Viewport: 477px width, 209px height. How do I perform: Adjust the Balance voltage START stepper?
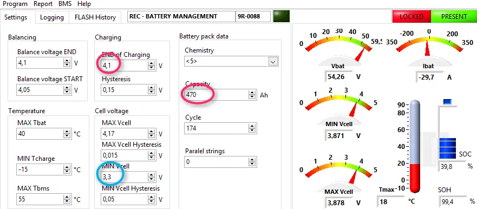[x=67, y=90]
